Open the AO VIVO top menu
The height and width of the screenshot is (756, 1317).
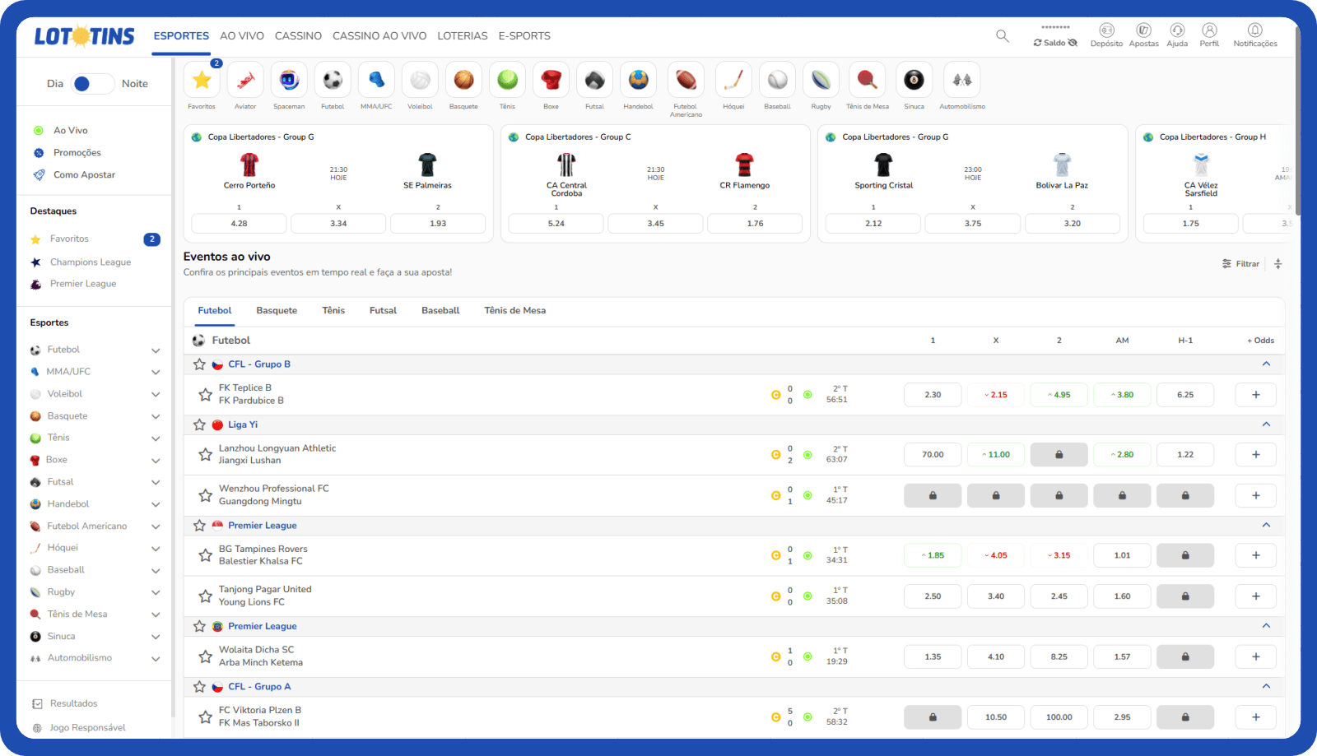[242, 36]
